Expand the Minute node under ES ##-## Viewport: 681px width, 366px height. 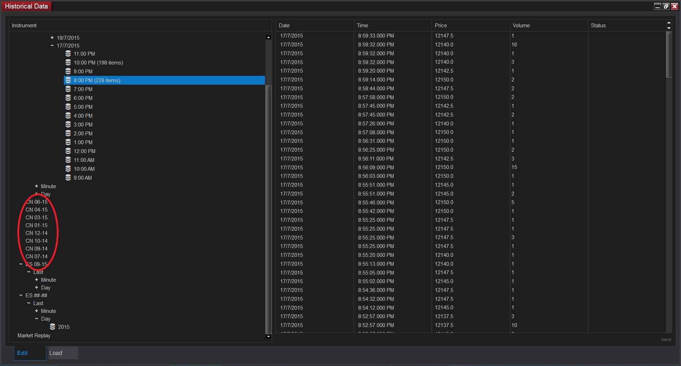coord(37,311)
